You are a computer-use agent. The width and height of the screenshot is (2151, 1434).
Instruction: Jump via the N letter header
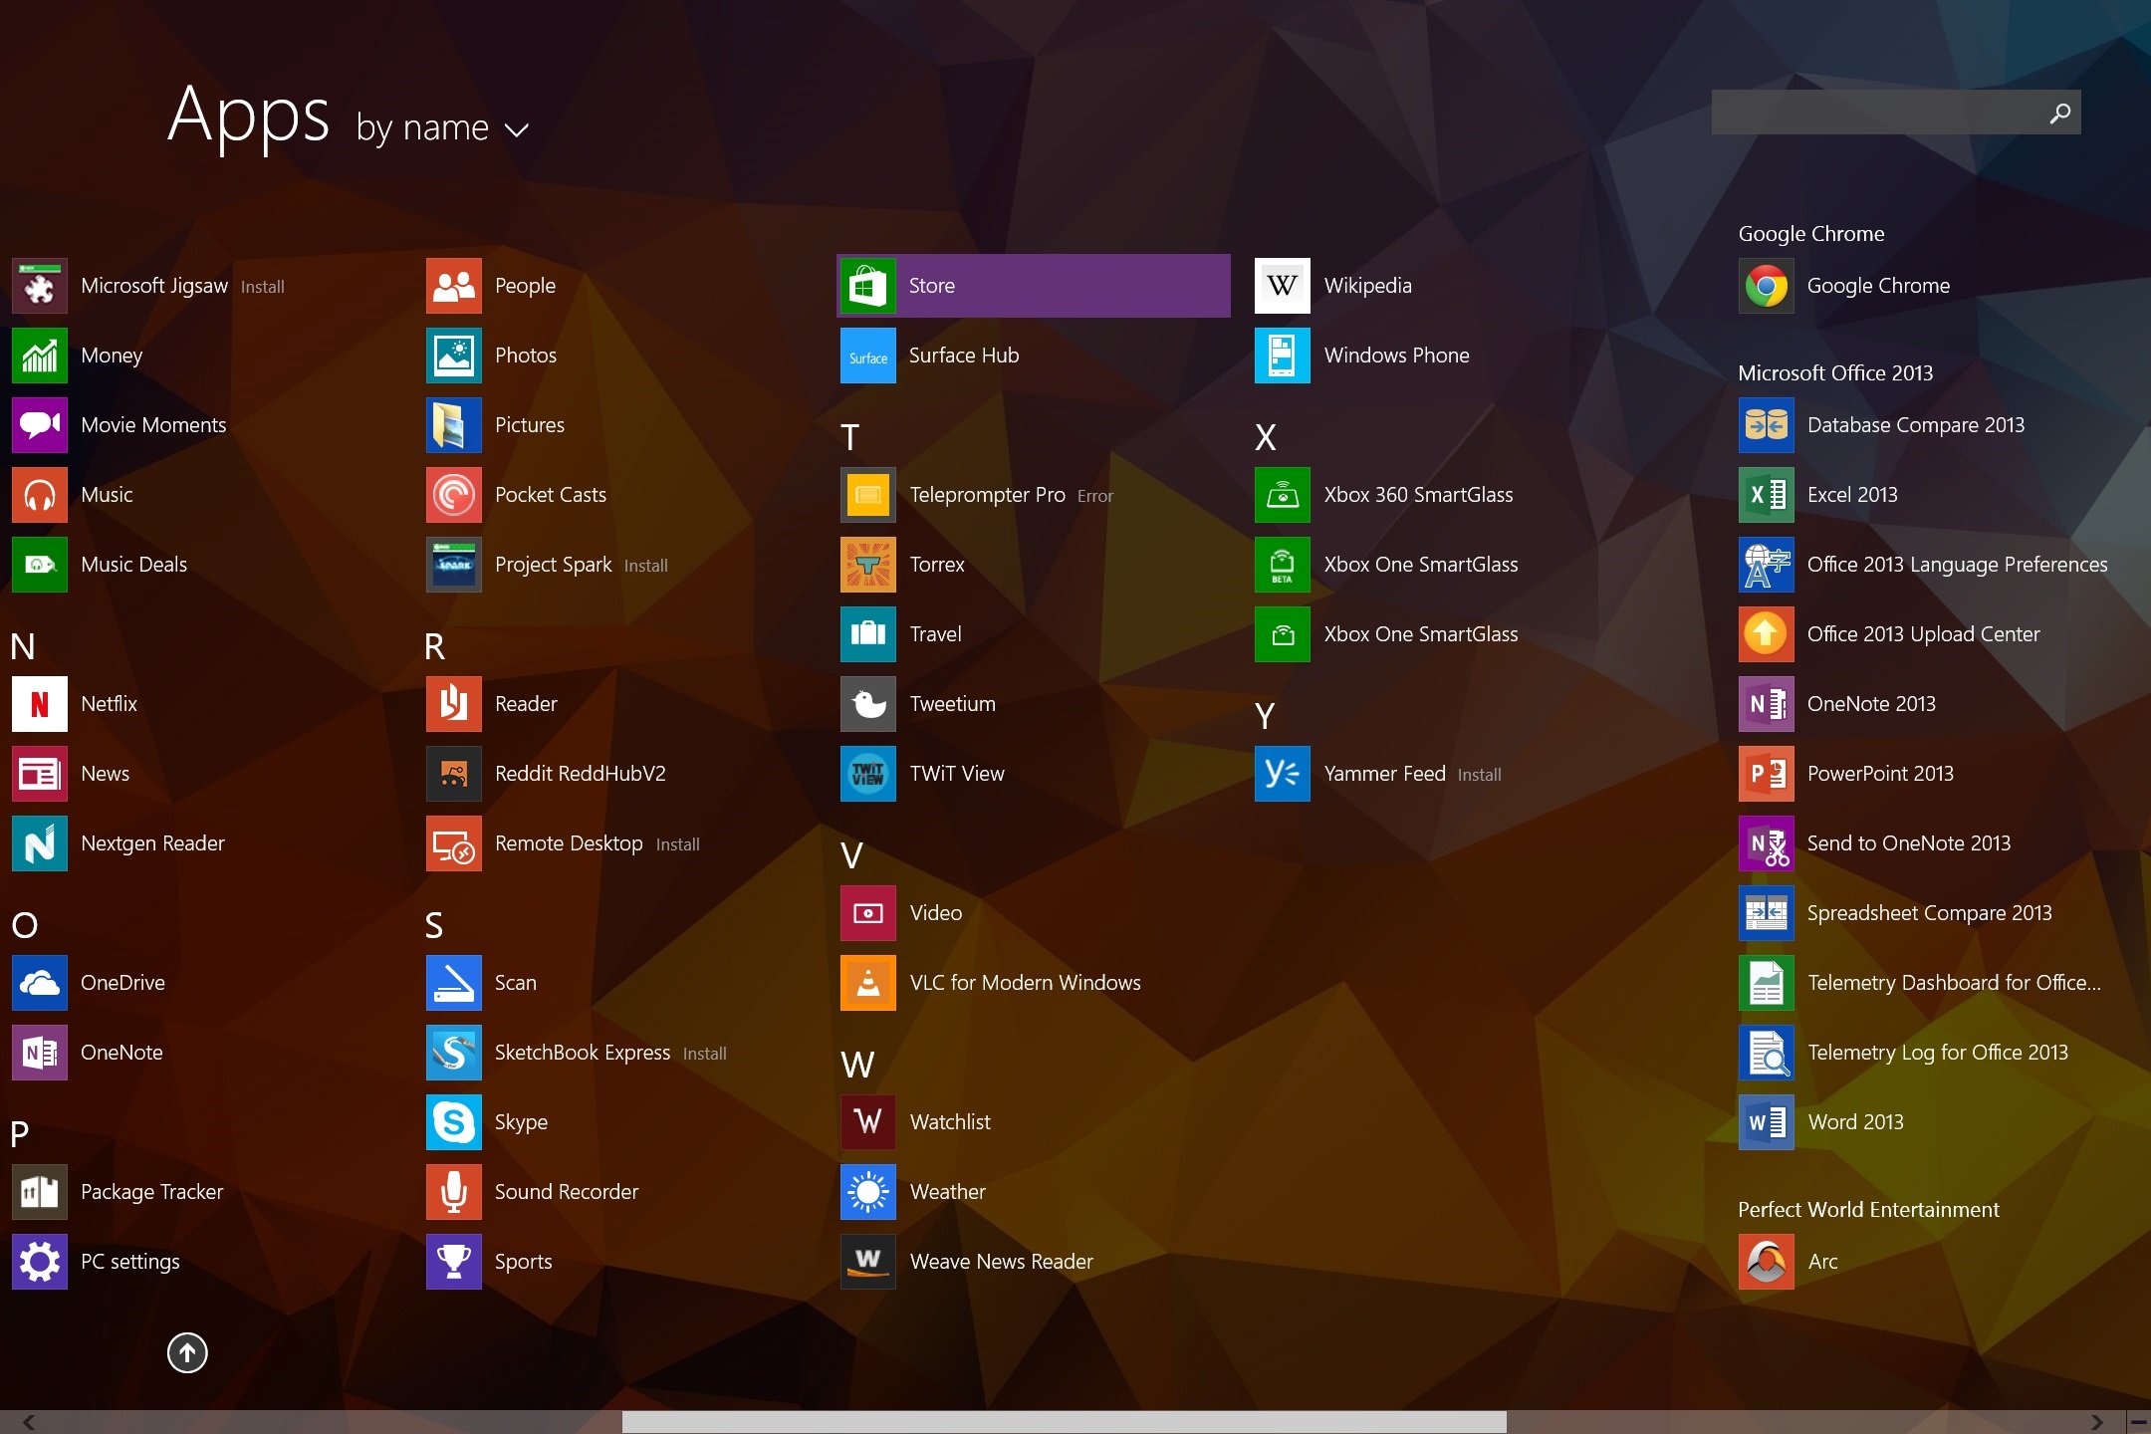(x=23, y=646)
